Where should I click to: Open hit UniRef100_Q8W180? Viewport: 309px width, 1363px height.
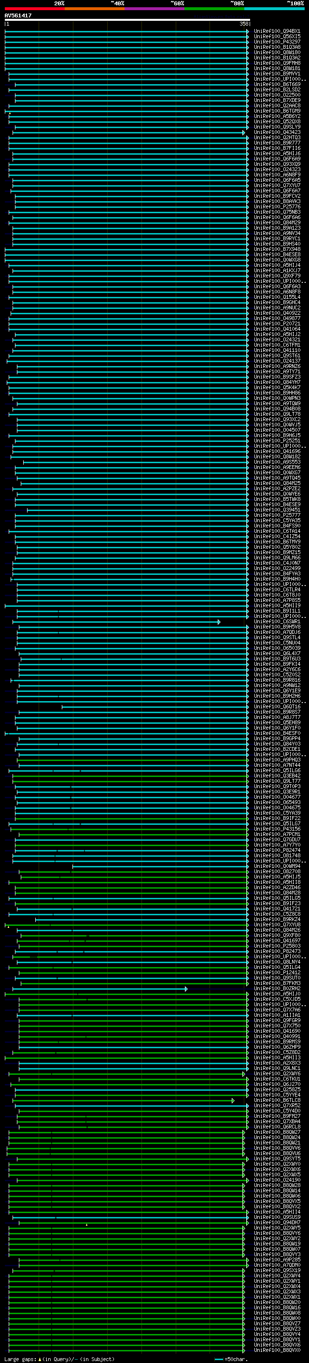[277, 52]
